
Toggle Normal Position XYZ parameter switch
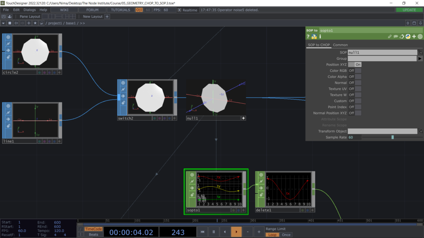click(355, 113)
